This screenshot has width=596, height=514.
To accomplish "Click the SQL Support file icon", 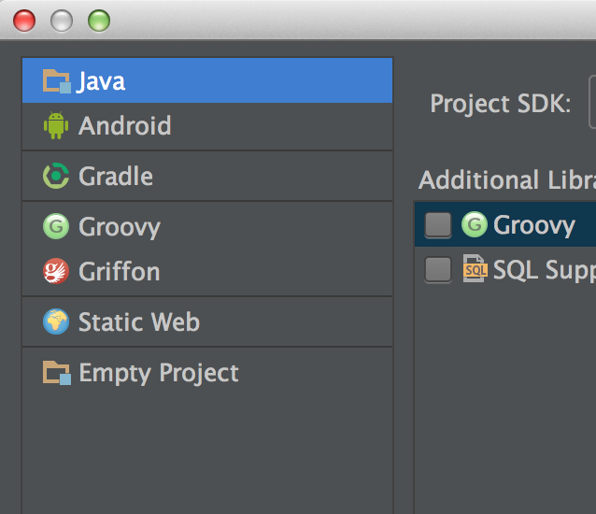I will tap(475, 269).
